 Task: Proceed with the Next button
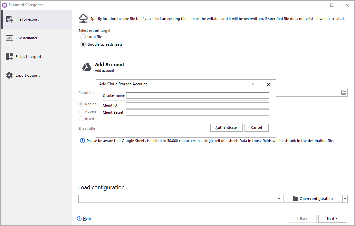point(332,218)
